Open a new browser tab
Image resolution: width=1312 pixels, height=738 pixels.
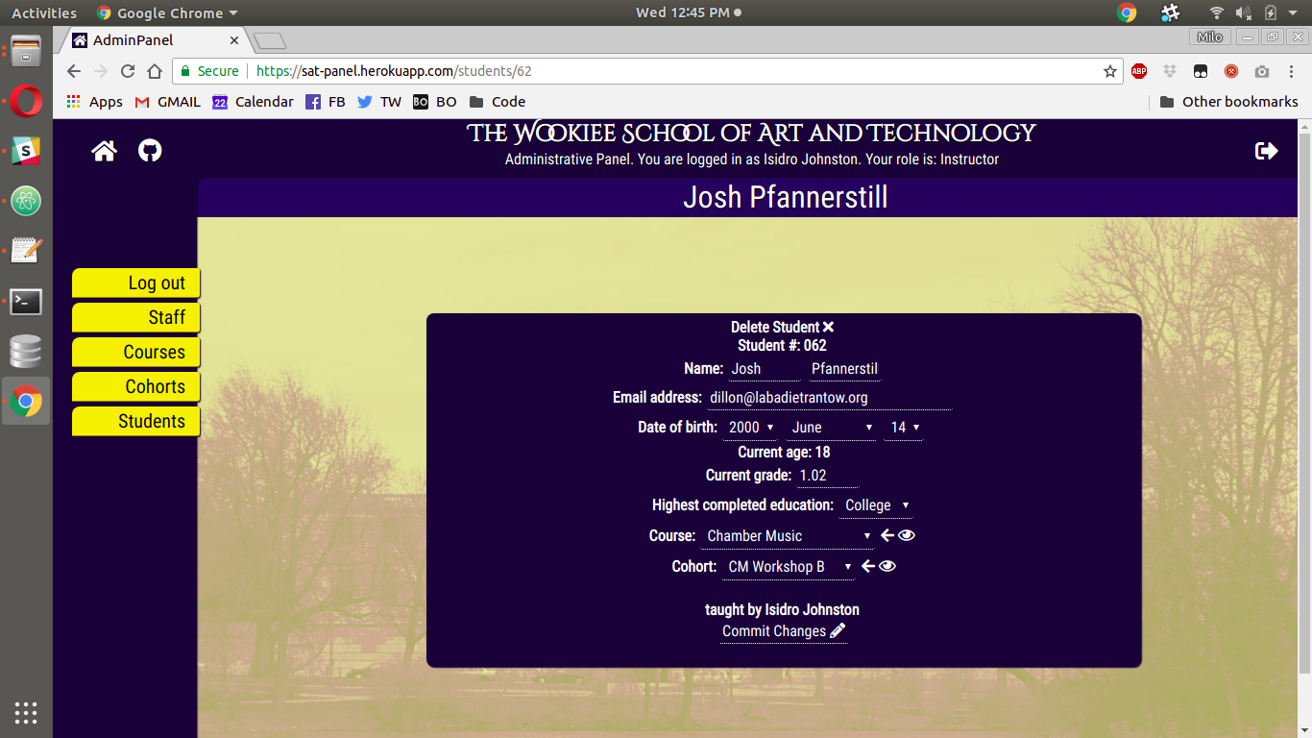(x=270, y=41)
